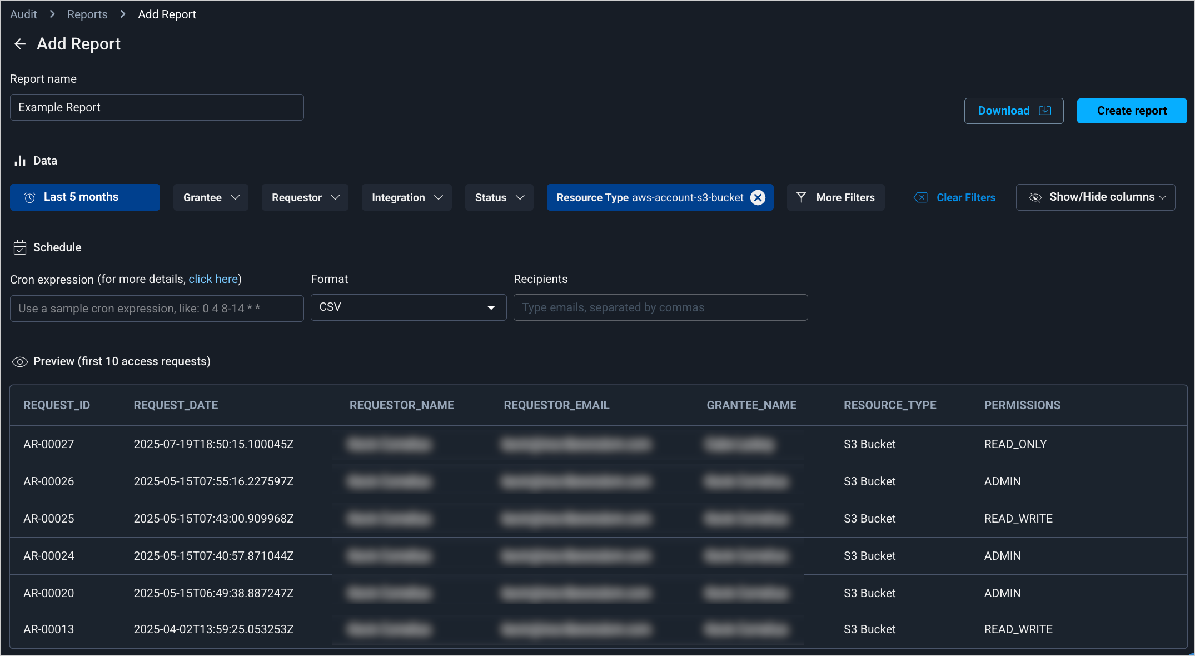Expand the Grantee filter dropdown
This screenshot has width=1195, height=656.
click(211, 197)
